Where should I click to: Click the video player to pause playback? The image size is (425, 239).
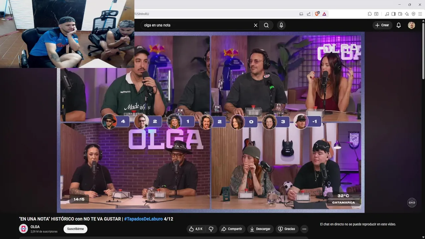pyautogui.click(x=211, y=122)
